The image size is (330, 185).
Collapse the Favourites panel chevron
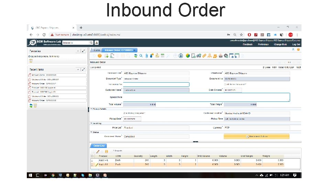click(x=78, y=51)
